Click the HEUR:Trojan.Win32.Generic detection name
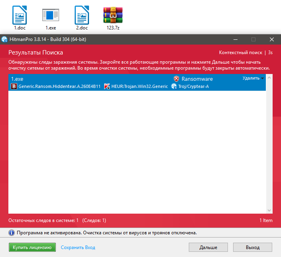 139,86
